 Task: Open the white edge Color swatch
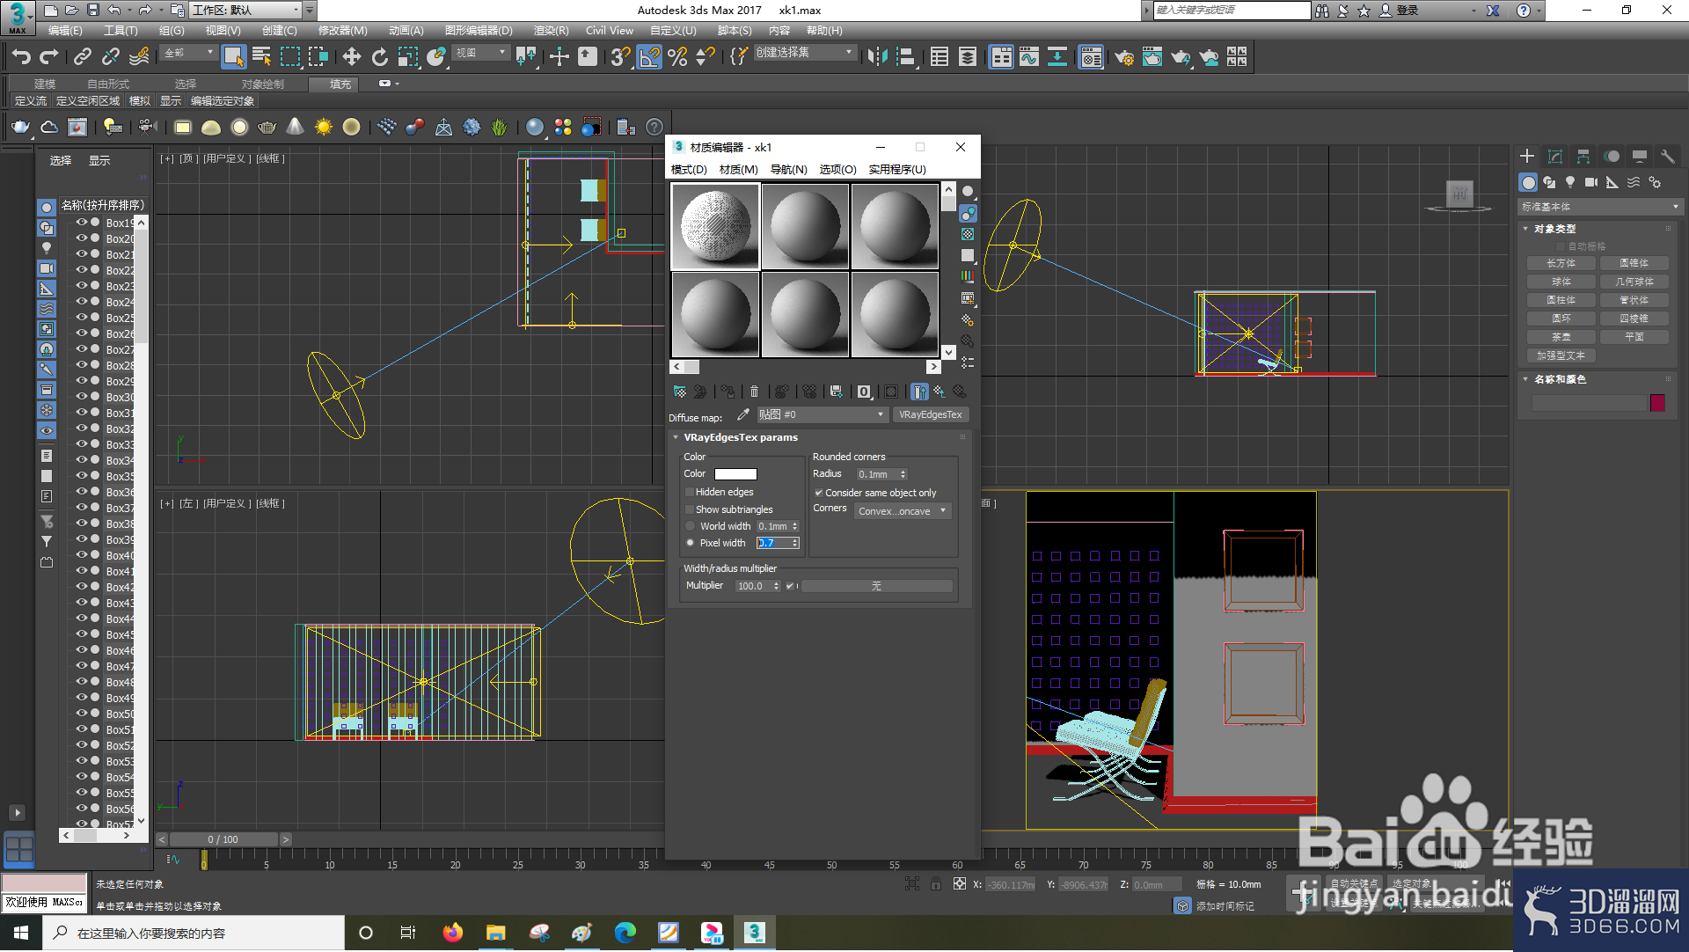tap(735, 474)
